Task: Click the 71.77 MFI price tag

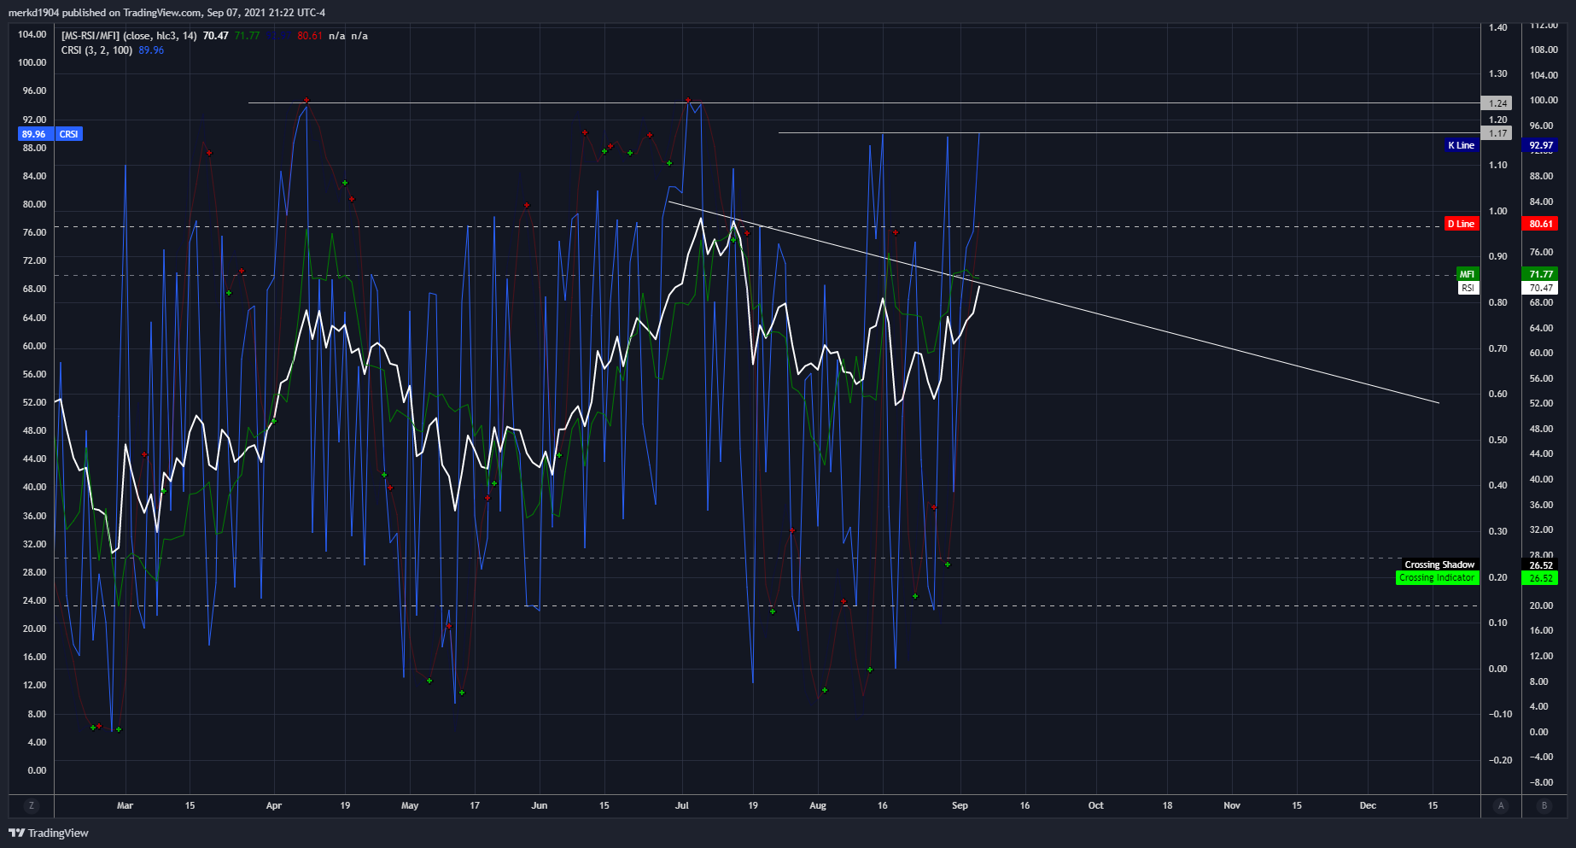Action: (1541, 274)
